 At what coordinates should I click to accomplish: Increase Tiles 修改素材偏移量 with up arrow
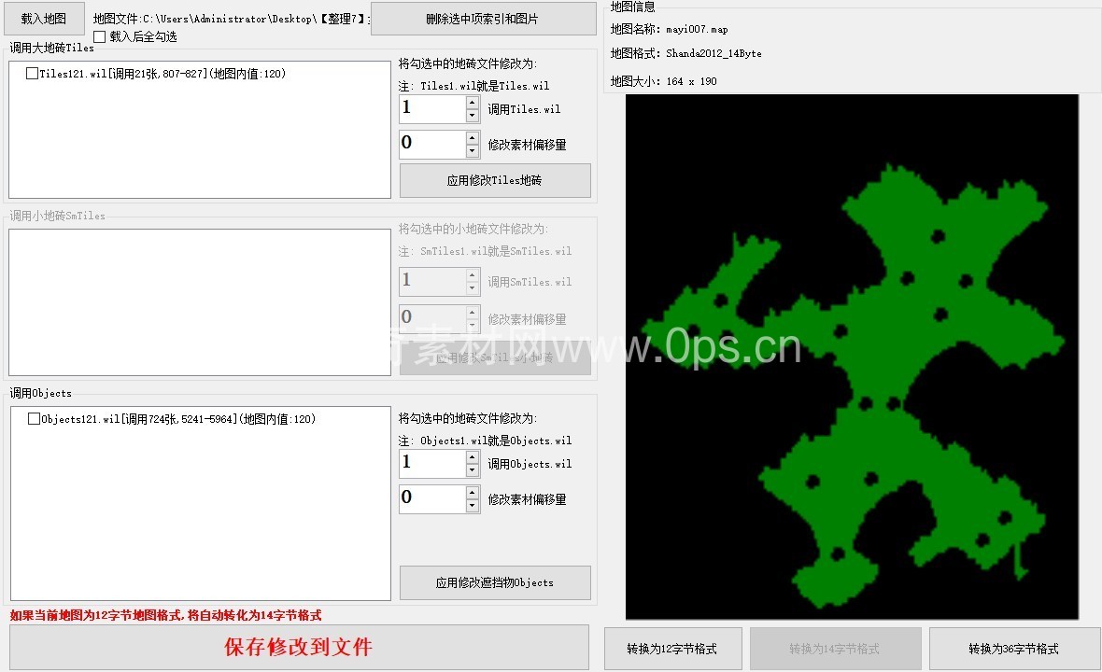[x=473, y=137]
